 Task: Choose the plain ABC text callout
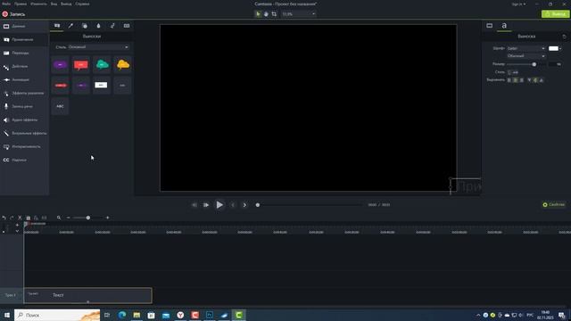60,106
